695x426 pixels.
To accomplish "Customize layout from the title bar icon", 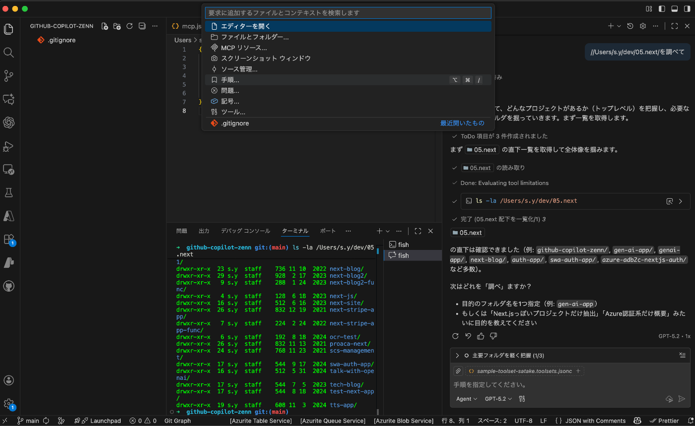I will pos(649,9).
